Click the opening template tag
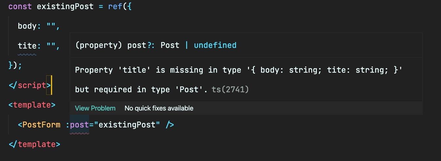The image size is (441, 161). point(32,105)
